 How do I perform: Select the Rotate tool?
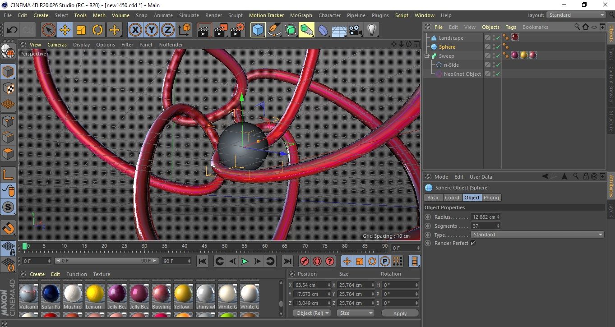pos(97,30)
